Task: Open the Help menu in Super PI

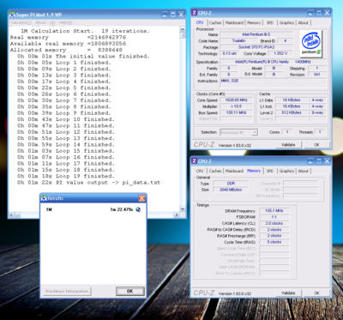Action: (x=65, y=22)
